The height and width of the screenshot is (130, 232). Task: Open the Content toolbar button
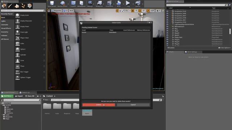click(73, 4)
